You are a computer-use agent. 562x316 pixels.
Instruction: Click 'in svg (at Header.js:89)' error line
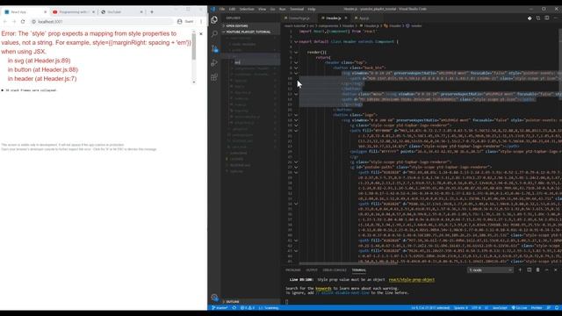(39, 61)
